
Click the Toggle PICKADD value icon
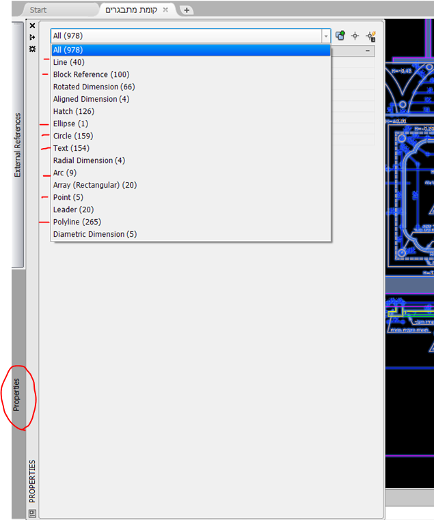[340, 35]
